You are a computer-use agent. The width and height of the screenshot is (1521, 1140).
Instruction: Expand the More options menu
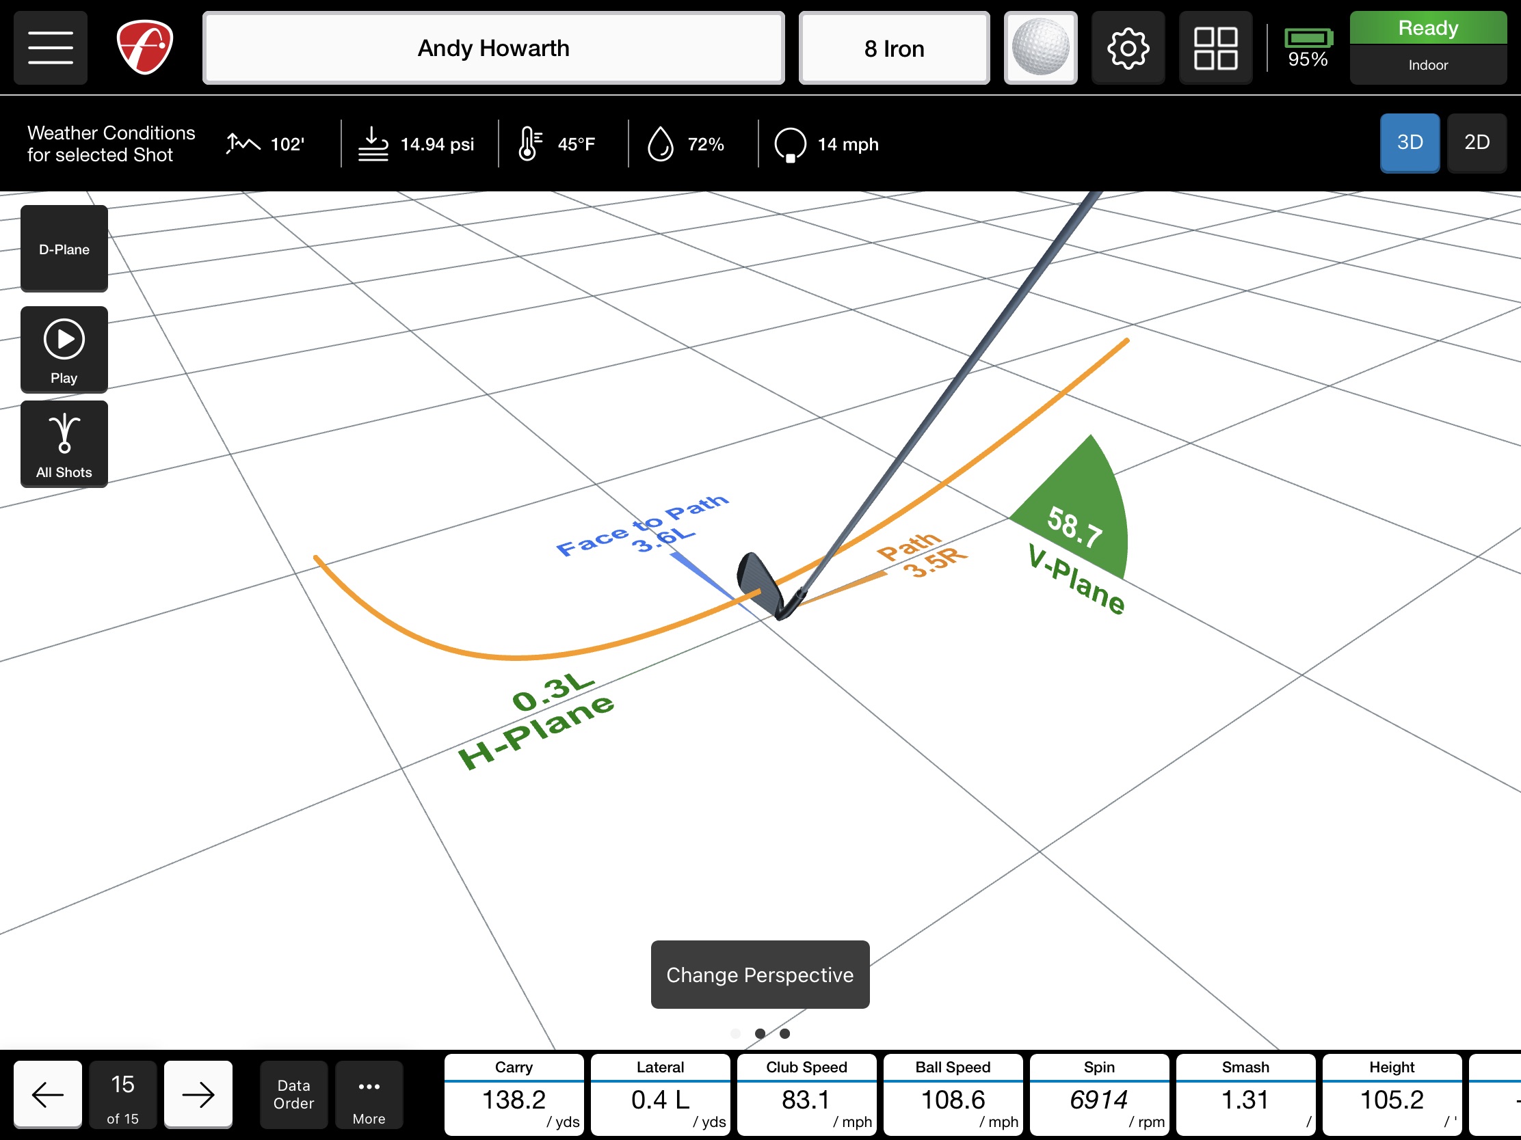[369, 1095]
